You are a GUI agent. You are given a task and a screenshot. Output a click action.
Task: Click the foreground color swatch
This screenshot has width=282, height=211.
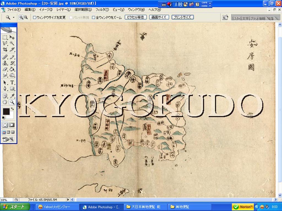point(6,112)
